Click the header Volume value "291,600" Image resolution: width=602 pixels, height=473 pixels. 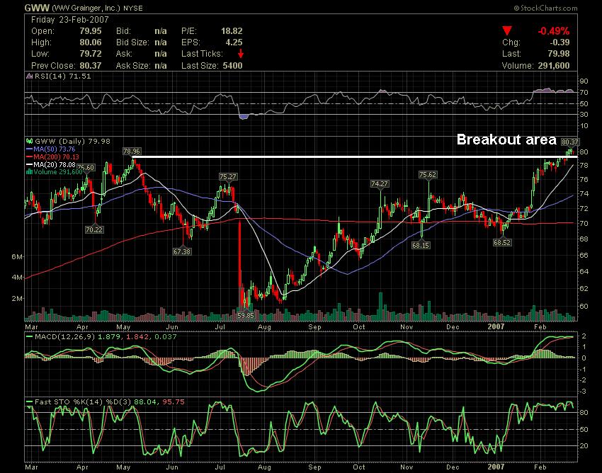pyautogui.click(x=554, y=65)
